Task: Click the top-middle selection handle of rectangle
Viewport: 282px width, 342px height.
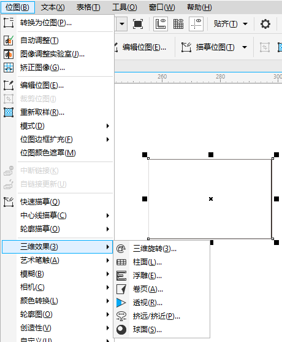Action: pyautogui.click(x=210, y=155)
